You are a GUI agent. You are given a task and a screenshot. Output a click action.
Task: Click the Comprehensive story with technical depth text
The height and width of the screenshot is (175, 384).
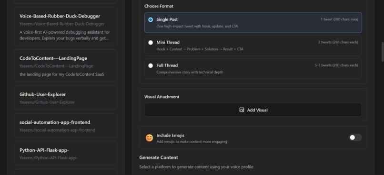190,72
